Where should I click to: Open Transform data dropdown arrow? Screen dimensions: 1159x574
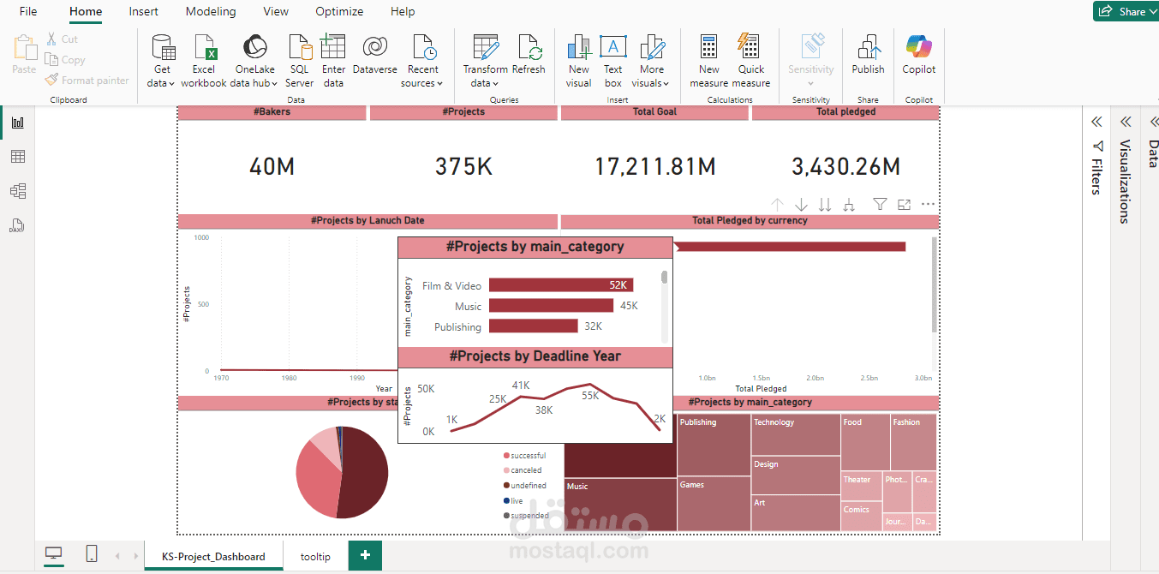click(494, 84)
